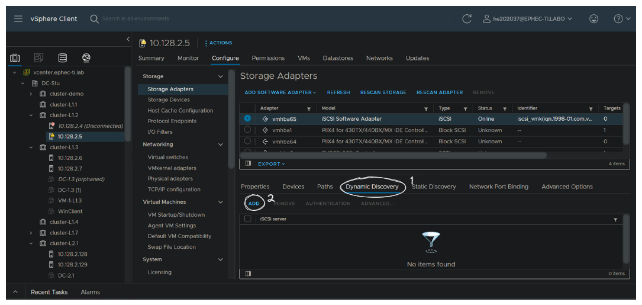Select host 10.128.2.6 in tree
The height and width of the screenshot is (305, 642).
pos(70,158)
